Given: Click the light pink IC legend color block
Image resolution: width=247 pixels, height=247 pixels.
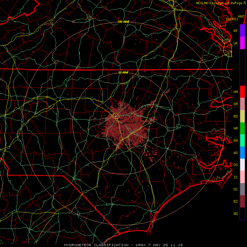Looking at the screenshot, I should pos(242,177).
